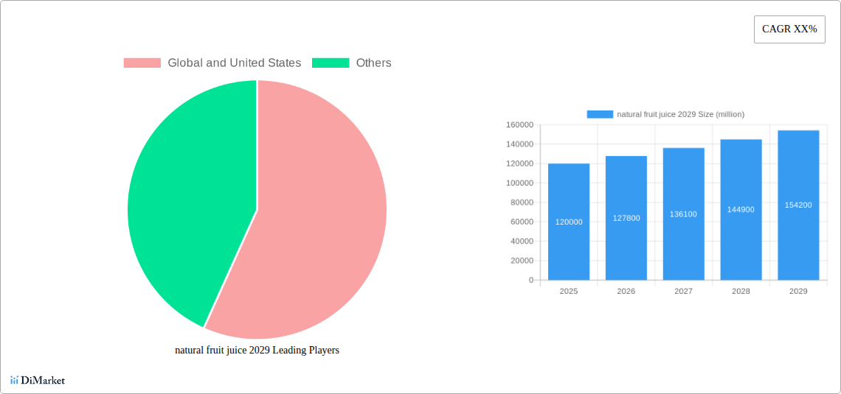
Task: Toggle the green Others legend swatch
Action: tap(330, 63)
